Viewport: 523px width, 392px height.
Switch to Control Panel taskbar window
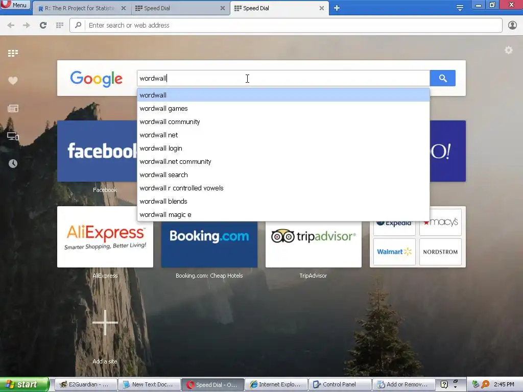(x=340, y=384)
